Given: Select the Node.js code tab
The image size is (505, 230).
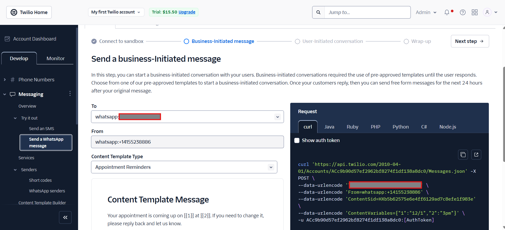Looking at the screenshot, I should 448,127.
